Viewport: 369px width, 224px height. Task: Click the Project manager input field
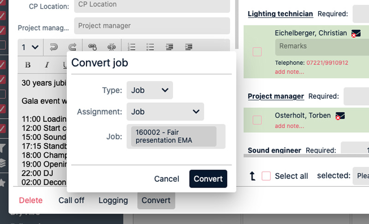pos(152,26)
